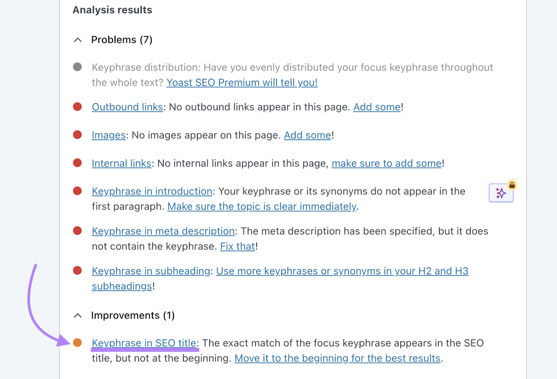Open the Keyphrase in SEO title link
Screen dimensions: 557x379
coord(144,343)
